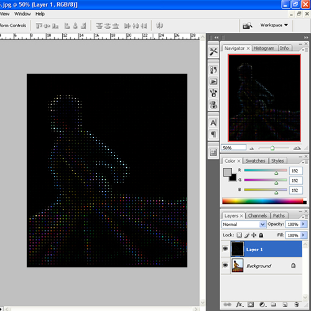Switch to the Swatches tab
Image resolution: width=311 pixels, height=311 pixels.
tap(255, 161)
